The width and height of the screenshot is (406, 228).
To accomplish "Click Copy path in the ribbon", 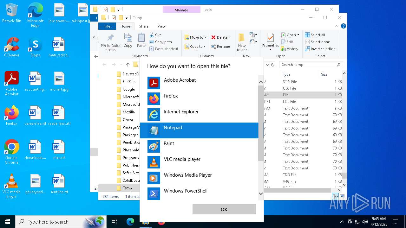I will tap(160, 42).
